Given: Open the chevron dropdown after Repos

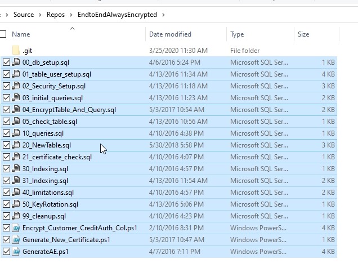Looking at the screenshot, I should click(71, 15).
